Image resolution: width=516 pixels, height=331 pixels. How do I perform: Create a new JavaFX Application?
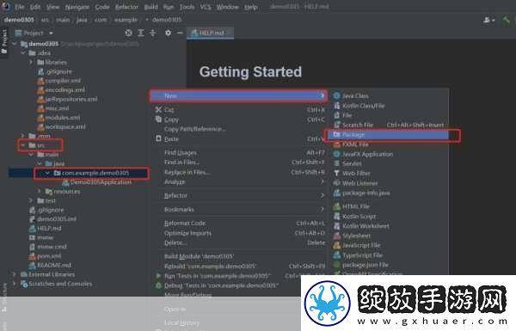click(x=389, y=154)
